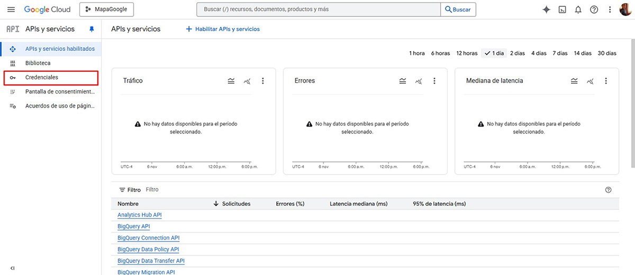The width and height of the screenshot is (635, 275).
Task: Collapse the sidebar with the bottom chevron
Action: pyautogui.click(x=13, y=268)
